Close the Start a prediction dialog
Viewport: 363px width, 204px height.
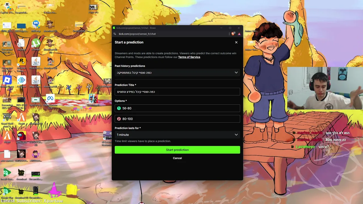pyautogui.click(x=236, y=42)
